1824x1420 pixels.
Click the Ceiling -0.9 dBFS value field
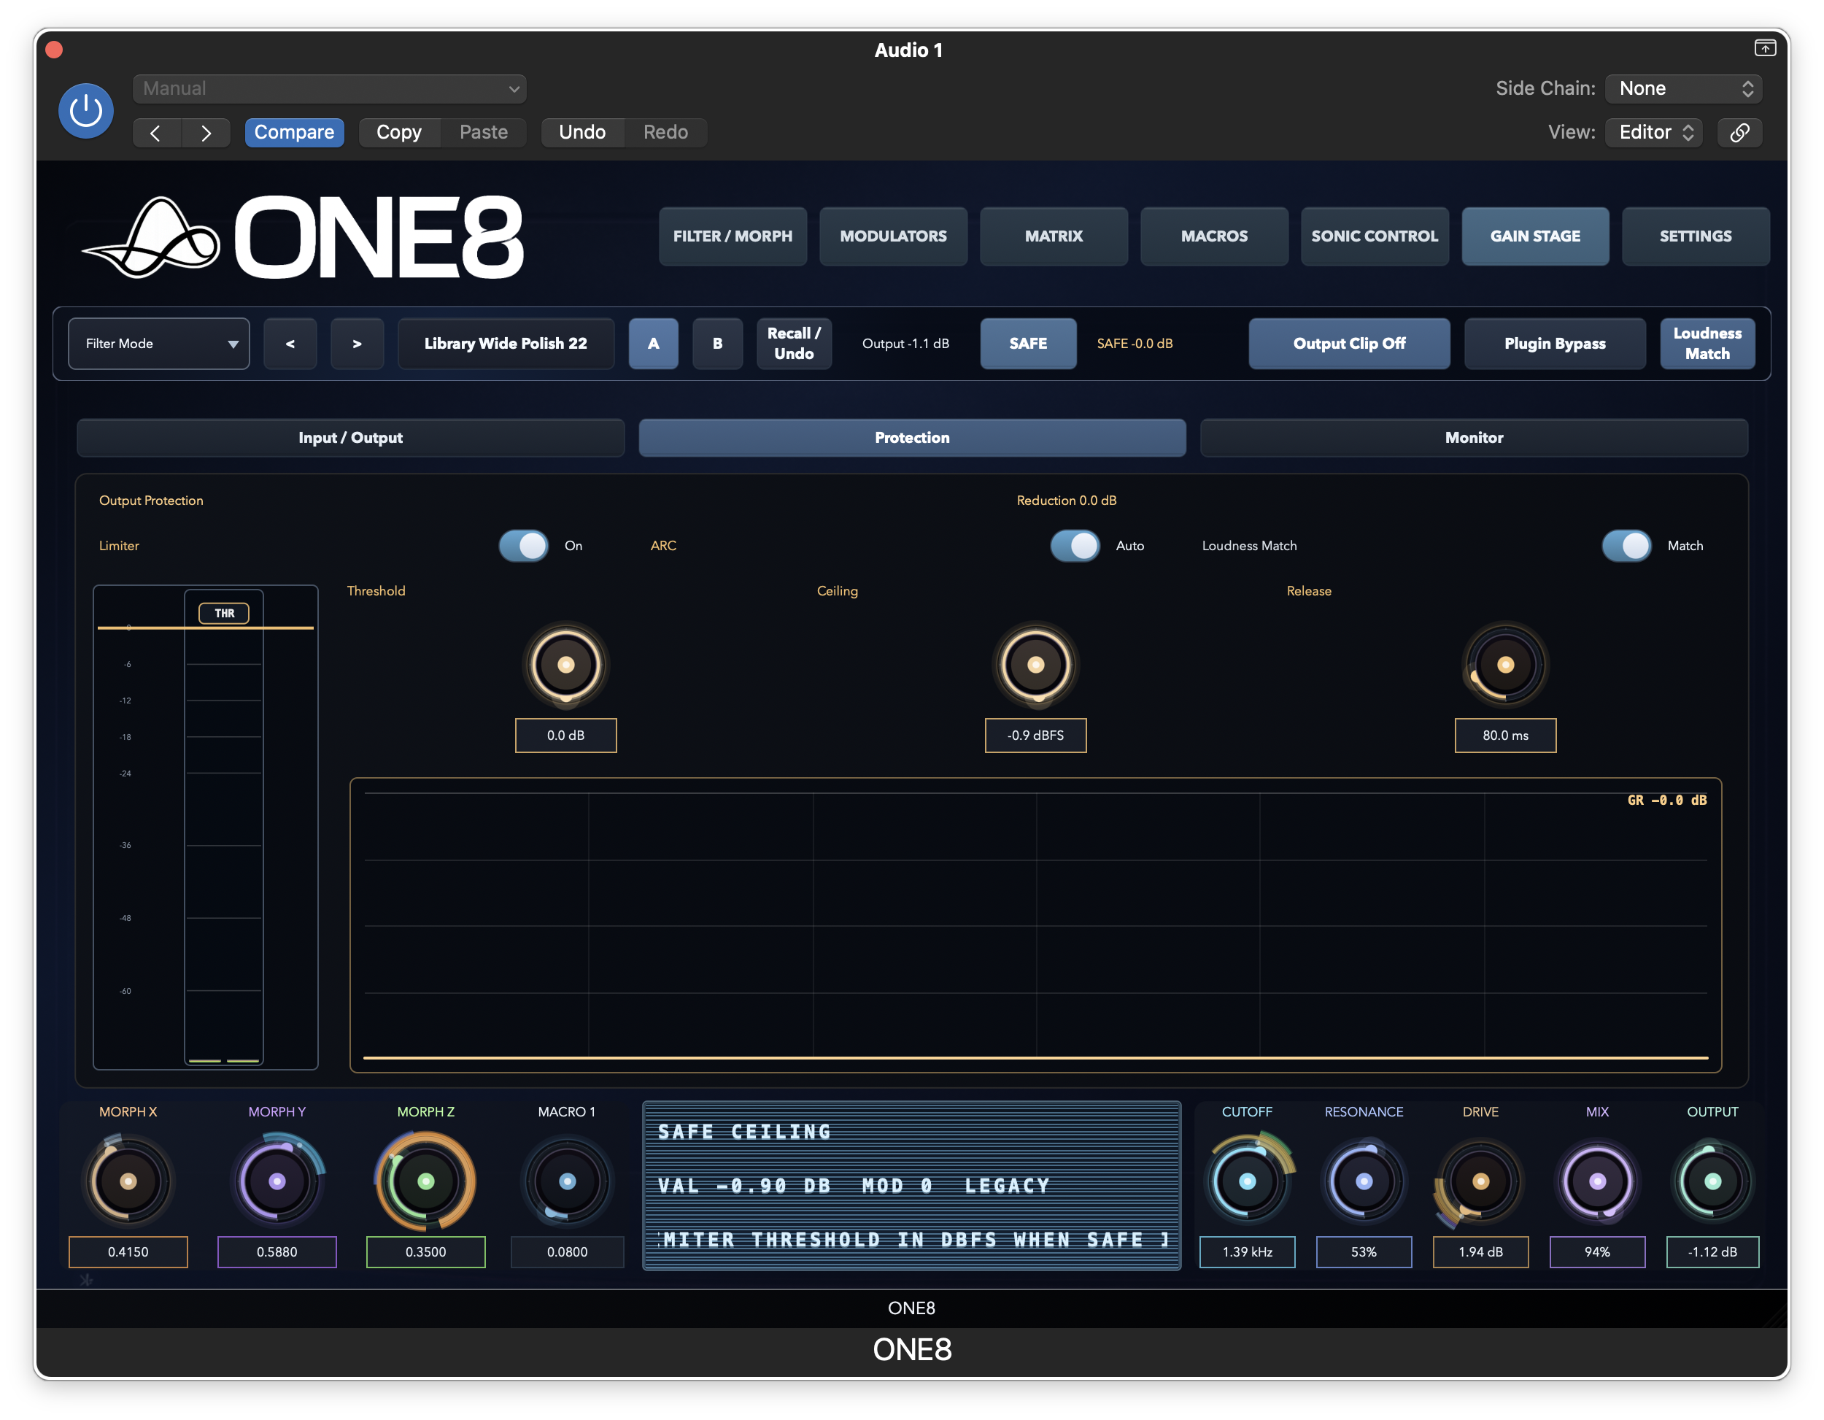tap(1035, 735)
